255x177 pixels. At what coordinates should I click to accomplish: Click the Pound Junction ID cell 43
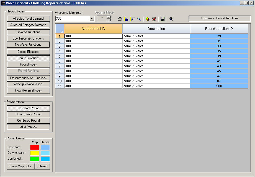(x=219, y=66)
